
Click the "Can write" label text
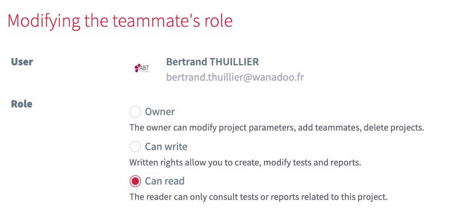click(x=166, y=147)
